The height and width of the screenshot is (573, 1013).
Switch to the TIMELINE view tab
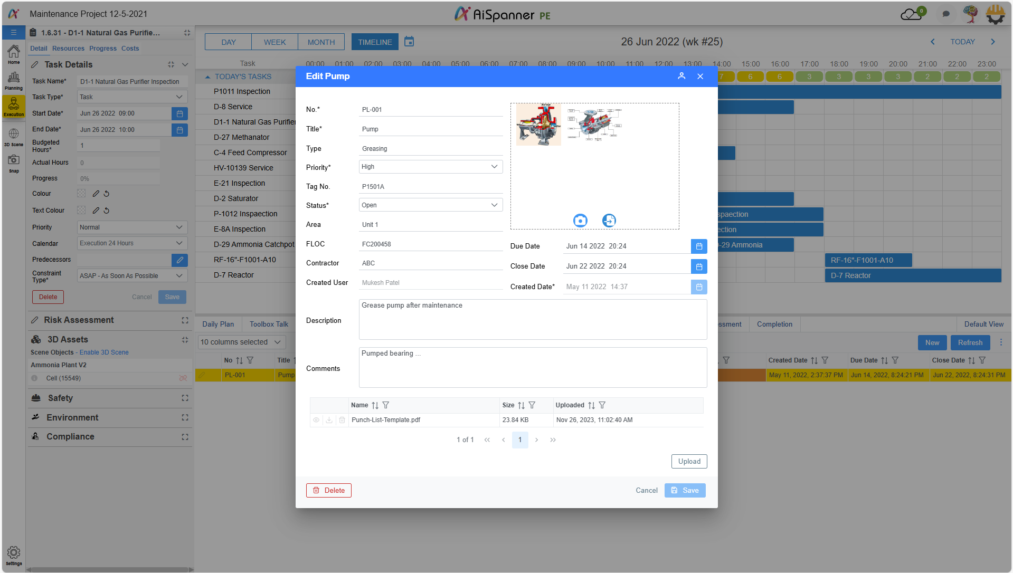pos(375,42)
